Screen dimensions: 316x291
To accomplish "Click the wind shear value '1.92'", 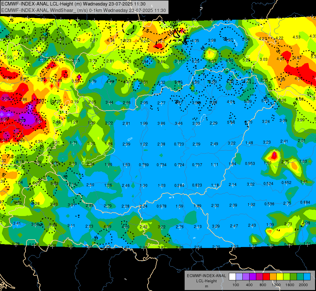I will [x=251, y=205].
